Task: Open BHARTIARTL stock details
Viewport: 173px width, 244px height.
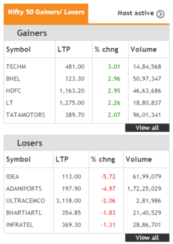Action: (x=24, y=213)
